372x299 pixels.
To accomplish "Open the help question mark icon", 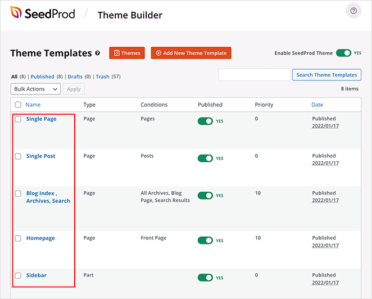I will coord(353,11).
